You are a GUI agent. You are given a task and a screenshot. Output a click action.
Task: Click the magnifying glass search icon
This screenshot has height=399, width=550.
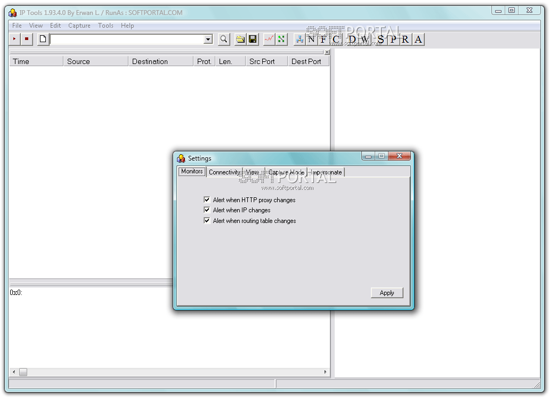(224, 39)
